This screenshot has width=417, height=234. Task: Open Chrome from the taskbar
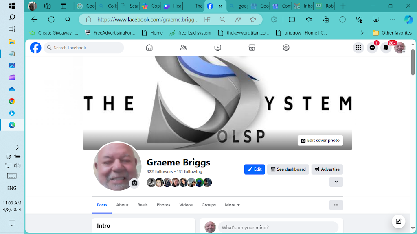pos(12,101)
